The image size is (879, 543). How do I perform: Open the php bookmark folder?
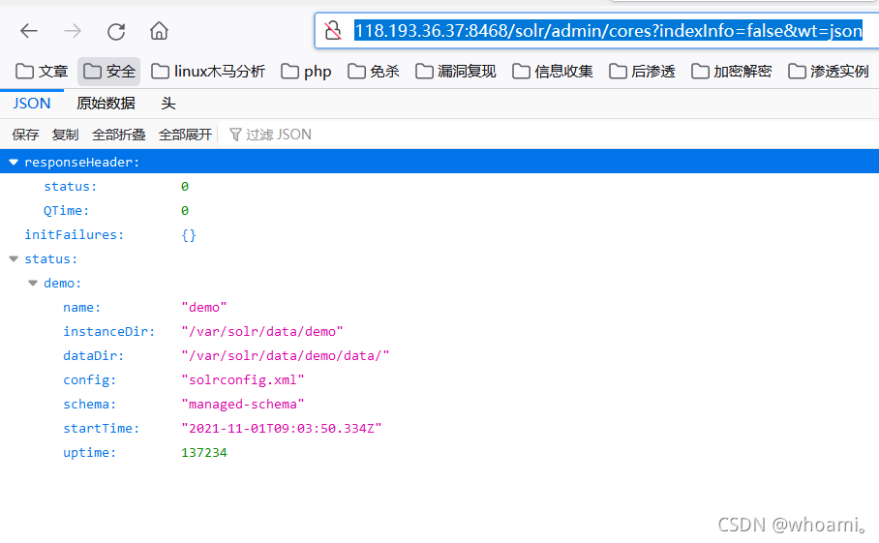tap(306, 72)
